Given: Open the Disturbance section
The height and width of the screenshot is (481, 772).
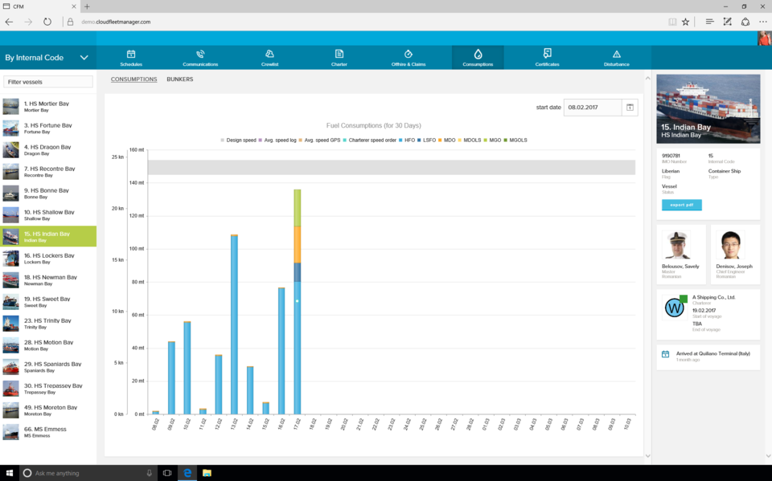Looking at the screenshot, I should (x=616, y=57).
